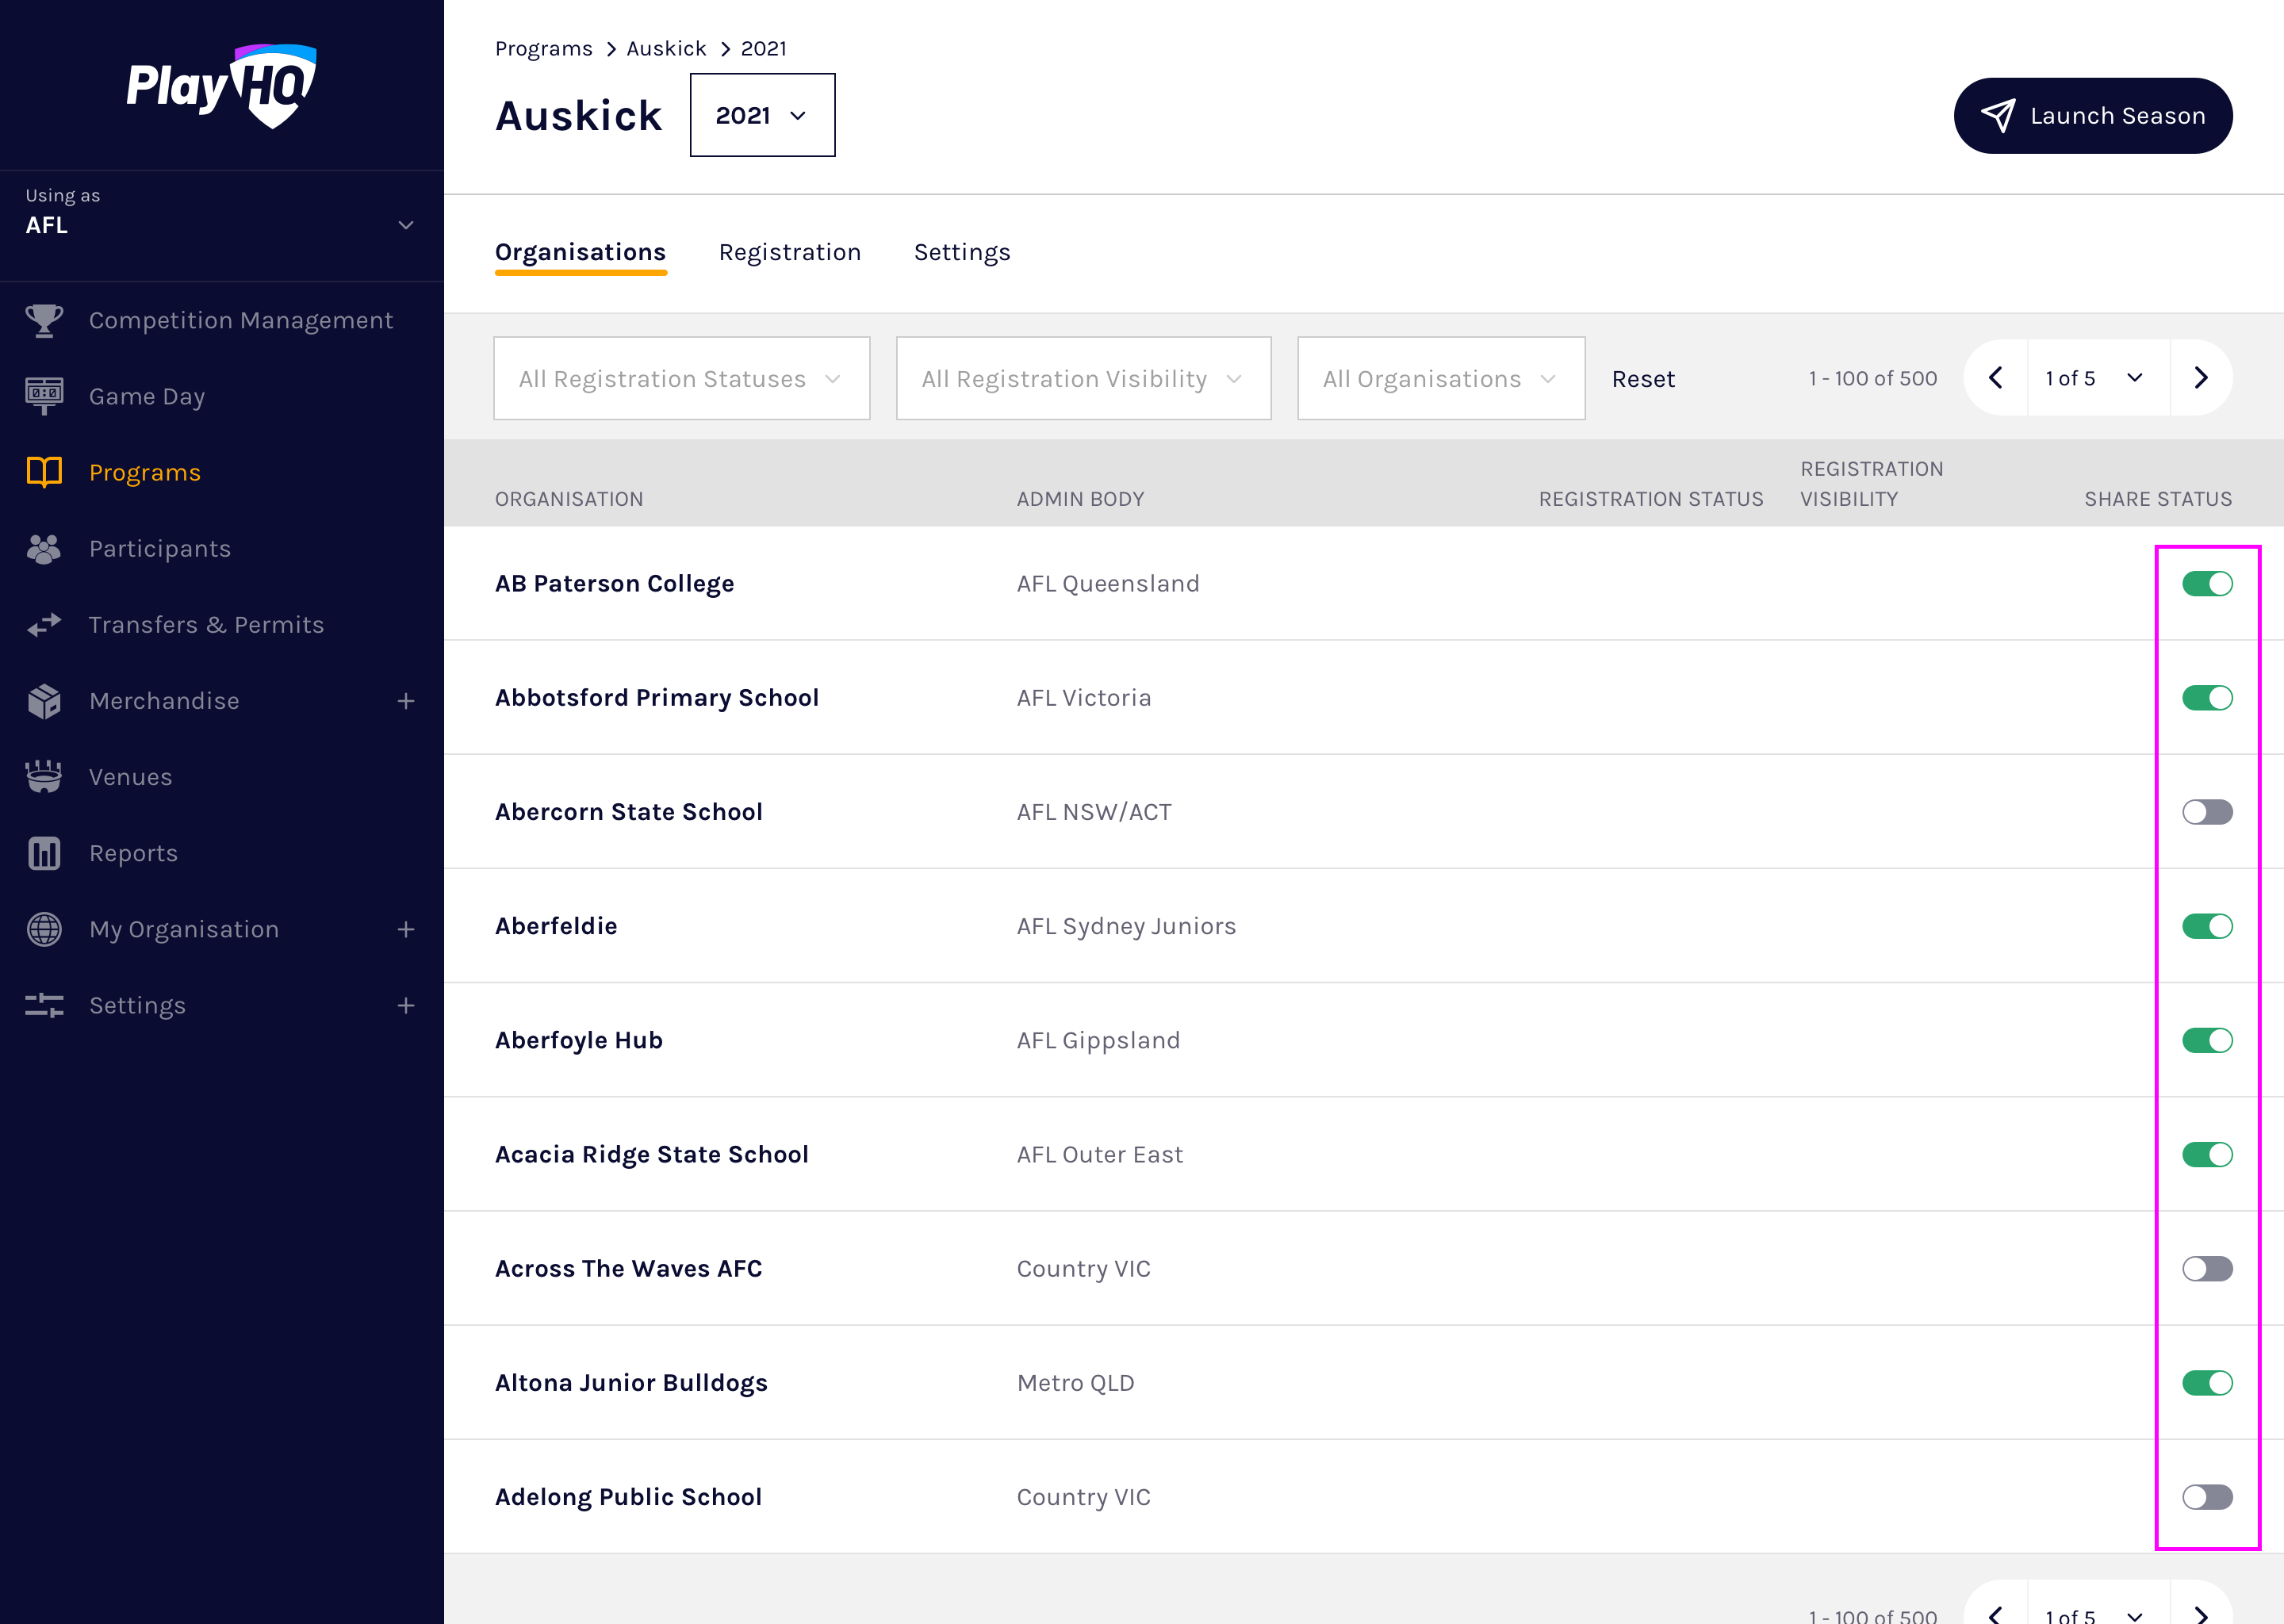The width and height of the screenshot is (2284, 1624).
Task: Disable share status for Aberfoyle Hub
Action: click(x=2207, y=1040)
